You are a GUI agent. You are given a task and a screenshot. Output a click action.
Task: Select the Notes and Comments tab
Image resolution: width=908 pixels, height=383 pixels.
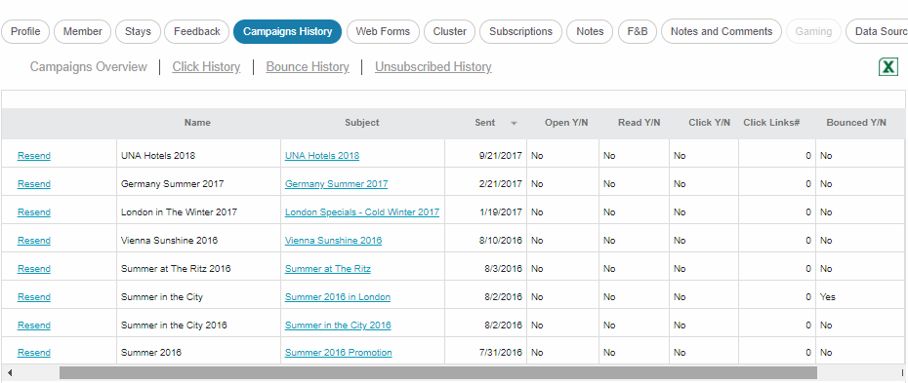[x=722, y=32]
